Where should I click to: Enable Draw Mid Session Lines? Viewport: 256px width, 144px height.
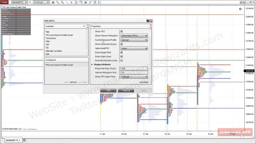click(x=122, y=60)
